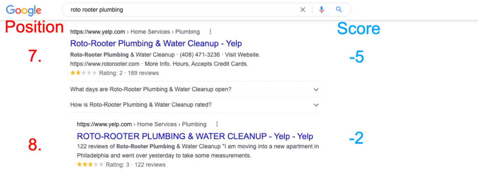Click the three-star rating of the second result

coord(90,165)
